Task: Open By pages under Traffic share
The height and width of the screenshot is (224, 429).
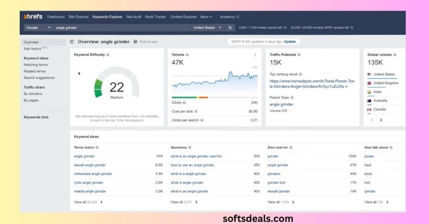Action: (x=31, y=100)
